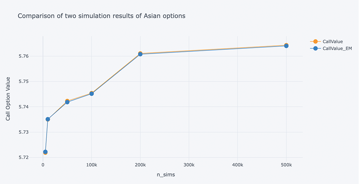Viewport: 359px width, 184px height.
Task: Click the n_sims x-axis title
Action: (165, 175)
